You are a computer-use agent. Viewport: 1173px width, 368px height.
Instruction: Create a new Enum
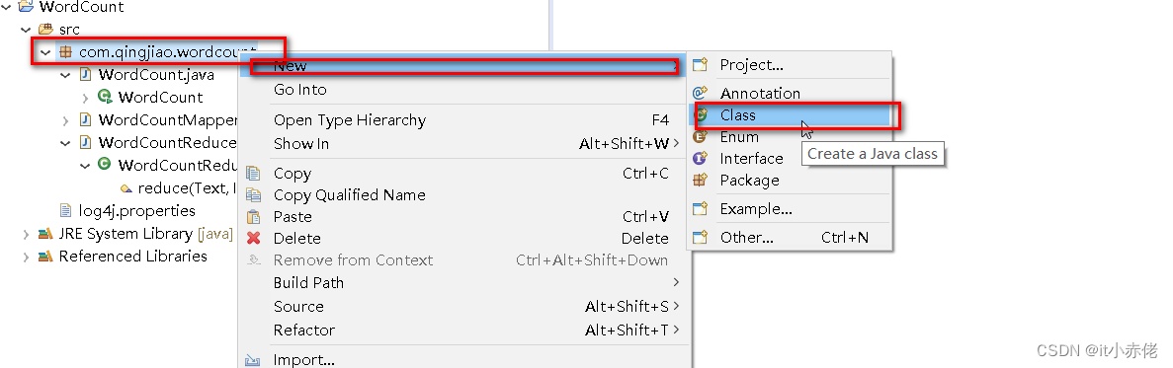(790, 137)
